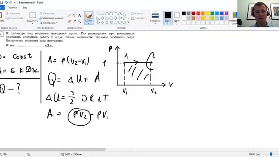Click the zoom out minus button

click(258, 154)
